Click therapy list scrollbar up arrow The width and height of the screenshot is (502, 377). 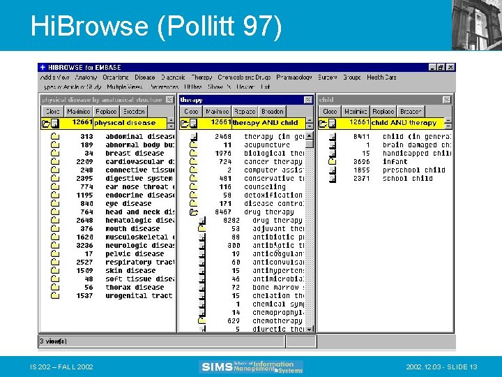click(x=309, y=136)
